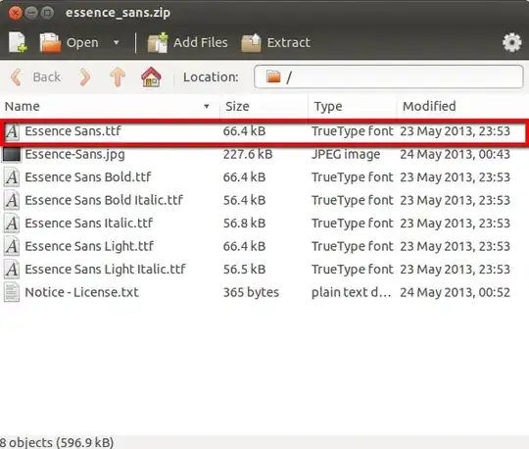Click the Location path field
Screen dimensions: 529x449
[388, 77]
